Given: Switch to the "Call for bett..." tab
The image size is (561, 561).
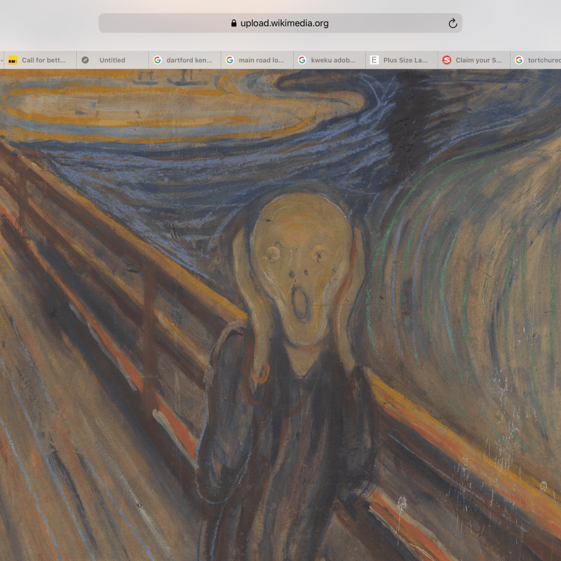Looking at the screenshot, I should pyautogui.click(x=44, y=60).
